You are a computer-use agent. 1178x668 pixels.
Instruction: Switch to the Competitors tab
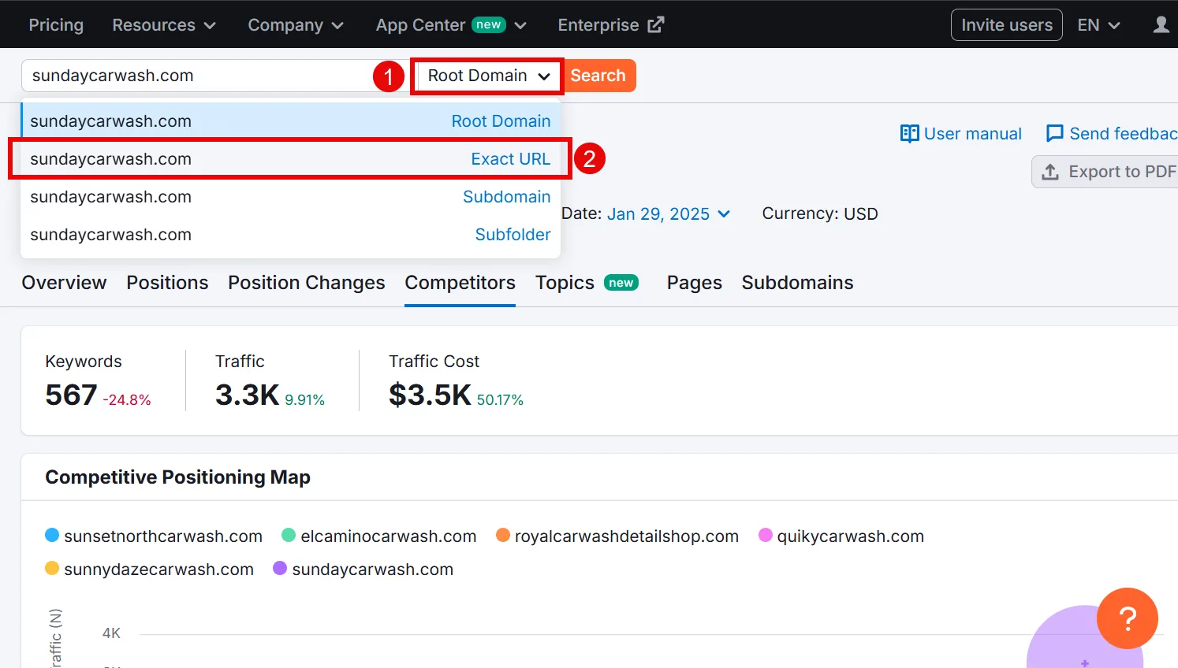pos(460,283)
